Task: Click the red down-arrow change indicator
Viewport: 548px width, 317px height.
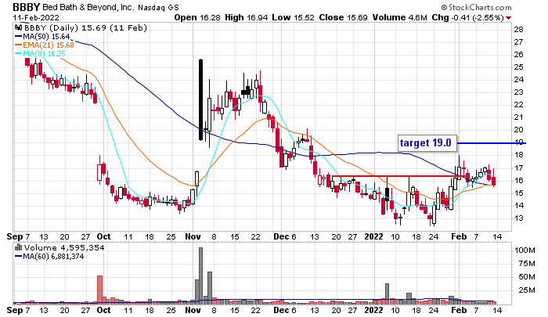Action: [509, 18]
